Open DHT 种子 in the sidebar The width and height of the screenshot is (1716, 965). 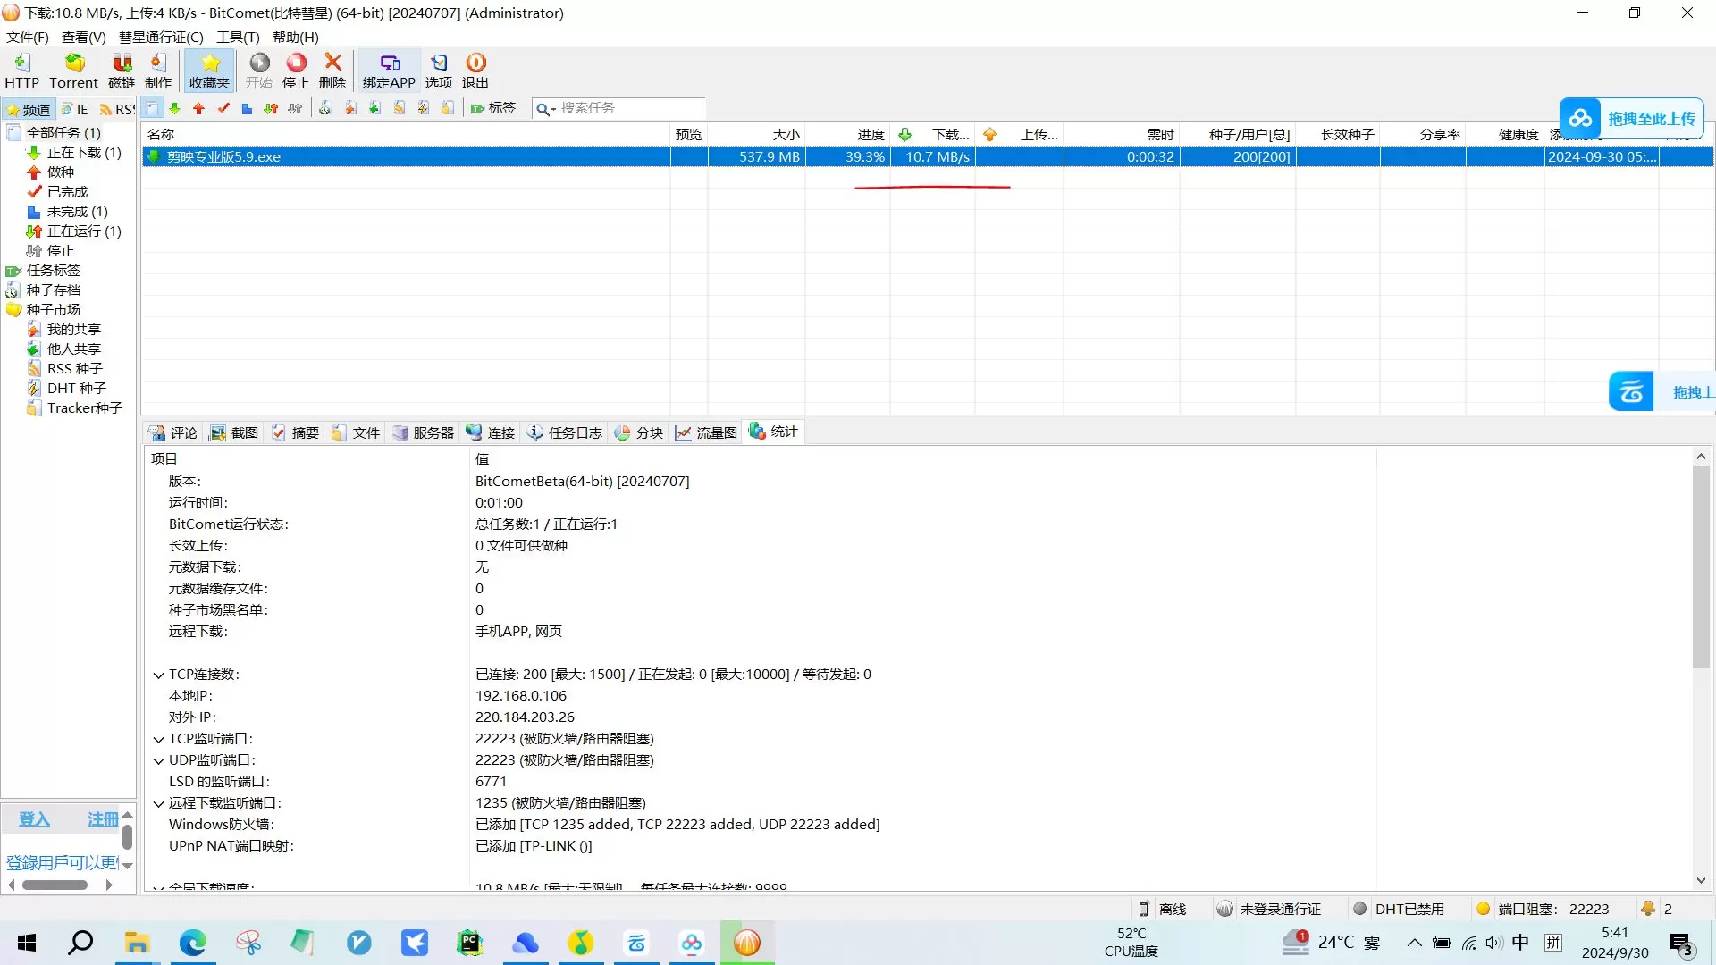pyautogui.click(x=77, y=389)
